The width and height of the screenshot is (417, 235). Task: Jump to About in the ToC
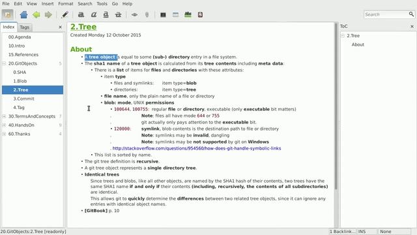pos(358,44)
